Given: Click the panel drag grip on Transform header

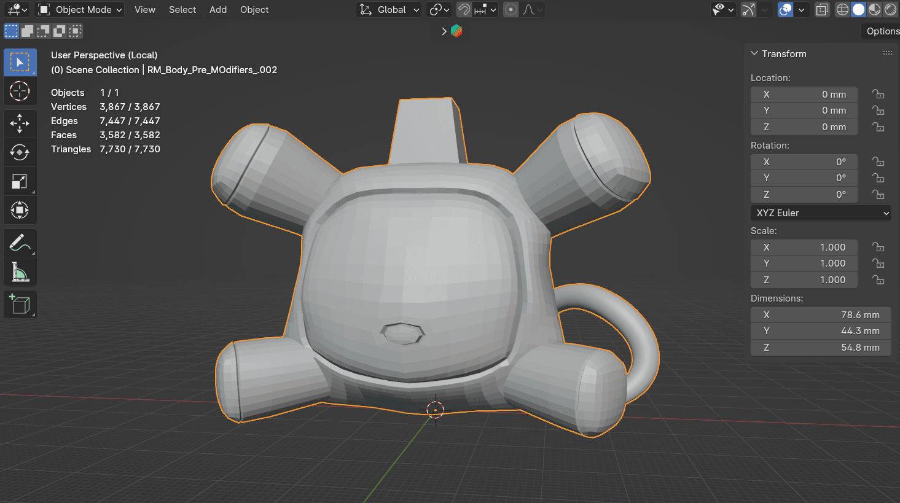Looking at the screenshot, I should (x=888, y=53).
